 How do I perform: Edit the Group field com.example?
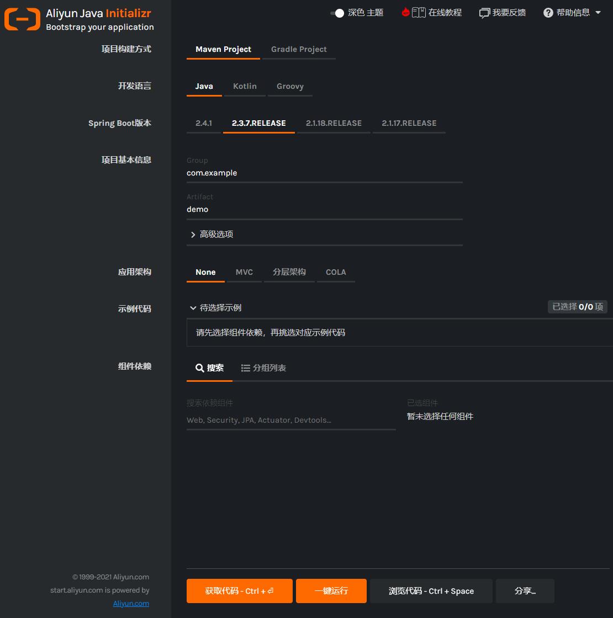coord(324,173)
